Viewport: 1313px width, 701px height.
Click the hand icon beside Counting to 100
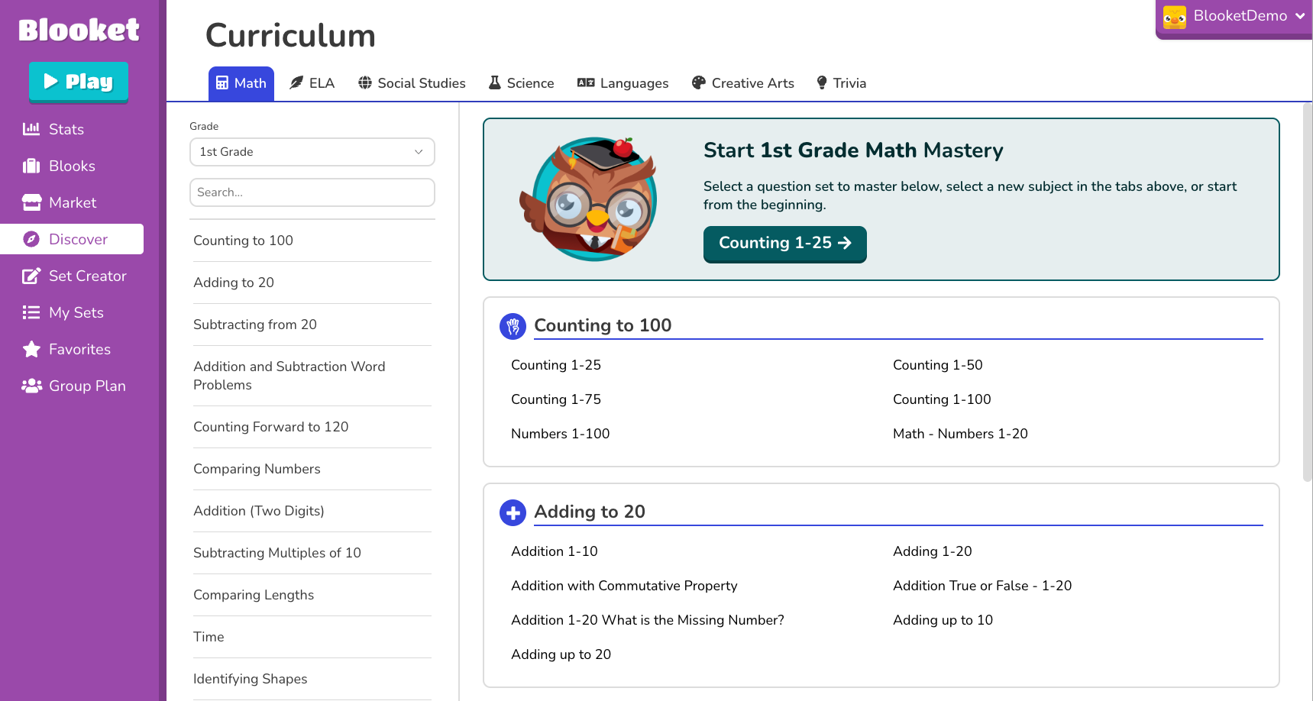click(x=513, y=326)
